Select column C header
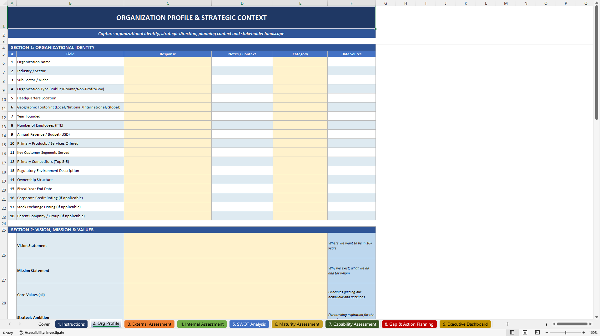Viewport: 600px width, 336px height. (x=168, y=3)
